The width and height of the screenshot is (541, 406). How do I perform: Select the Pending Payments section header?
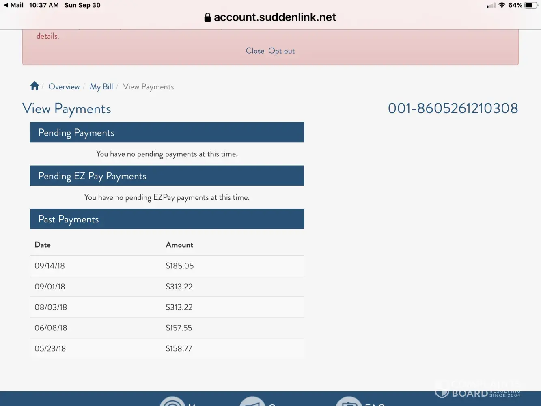(x=167, y=132)
